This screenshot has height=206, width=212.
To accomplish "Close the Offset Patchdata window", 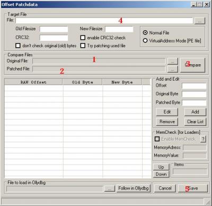I will (x=207, y=4).
